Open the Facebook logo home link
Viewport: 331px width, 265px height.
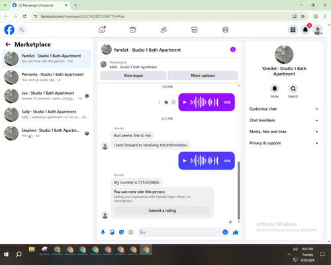tap(9, 30)
